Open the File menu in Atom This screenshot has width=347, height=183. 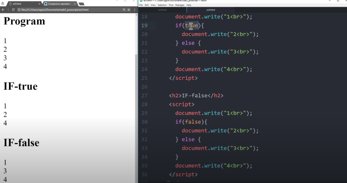[x=141, y=5]
